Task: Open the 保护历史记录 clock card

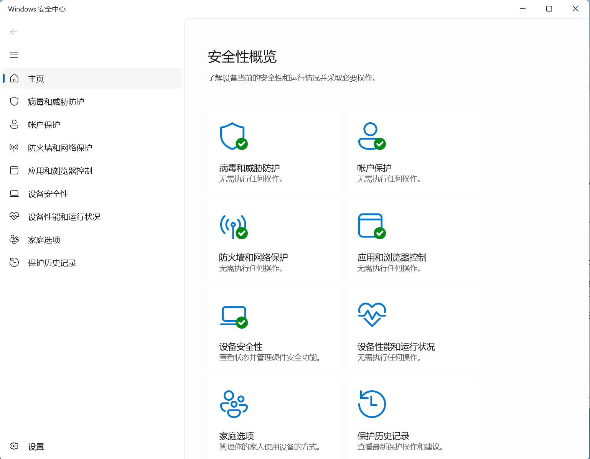Action: coord(412,418)
